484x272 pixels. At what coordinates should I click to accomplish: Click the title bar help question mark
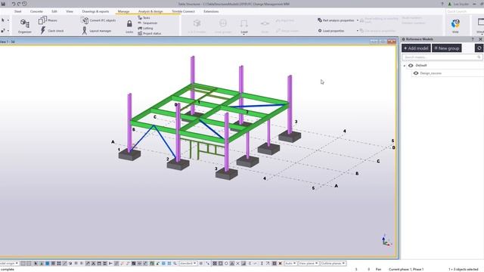click(442, 4)
